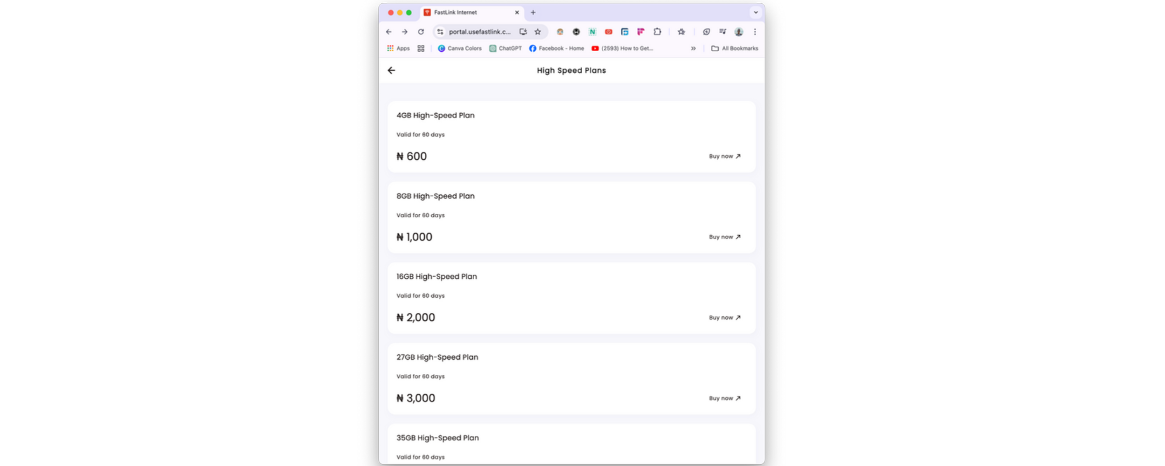The image size is (1165, 466).
Task: Click the Chrome profile avatar
Action: [738, 32]
